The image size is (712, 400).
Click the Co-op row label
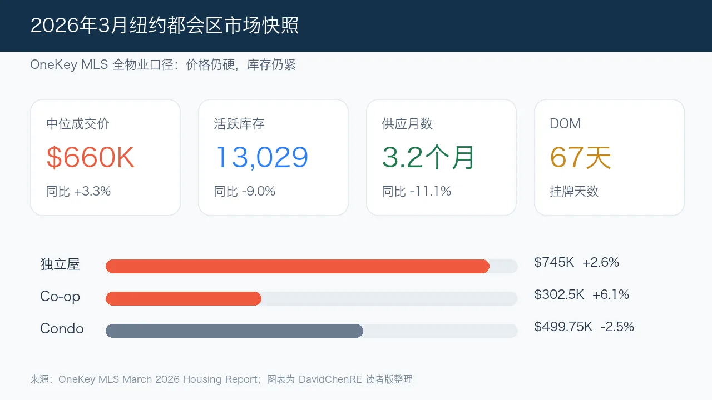pyautogui.click(x=60, y=296)
